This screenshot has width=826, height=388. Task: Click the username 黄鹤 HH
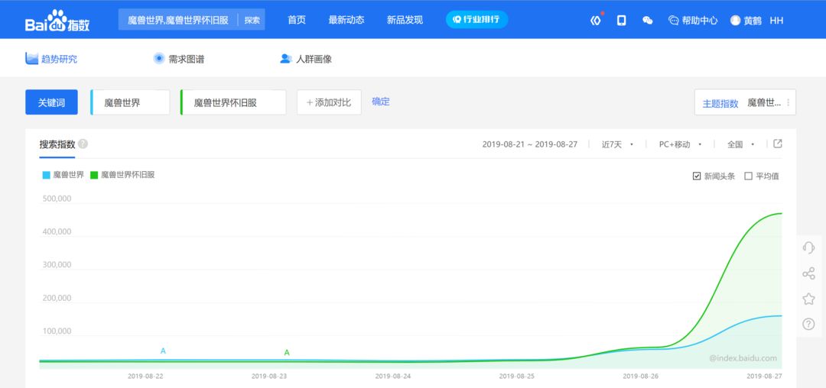(x=763, y=21)
